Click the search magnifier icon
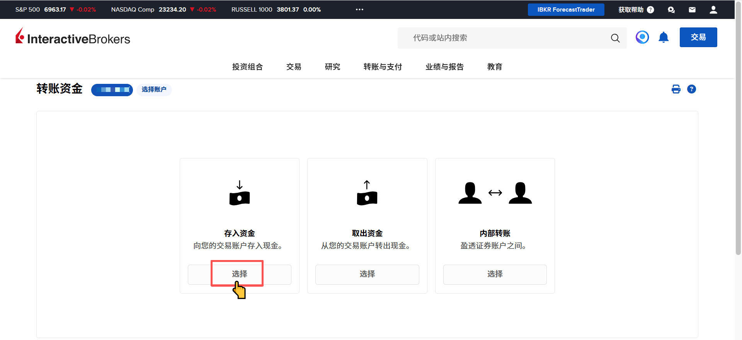The height and width of the screenshot is (340, 742). pos(615,38)
